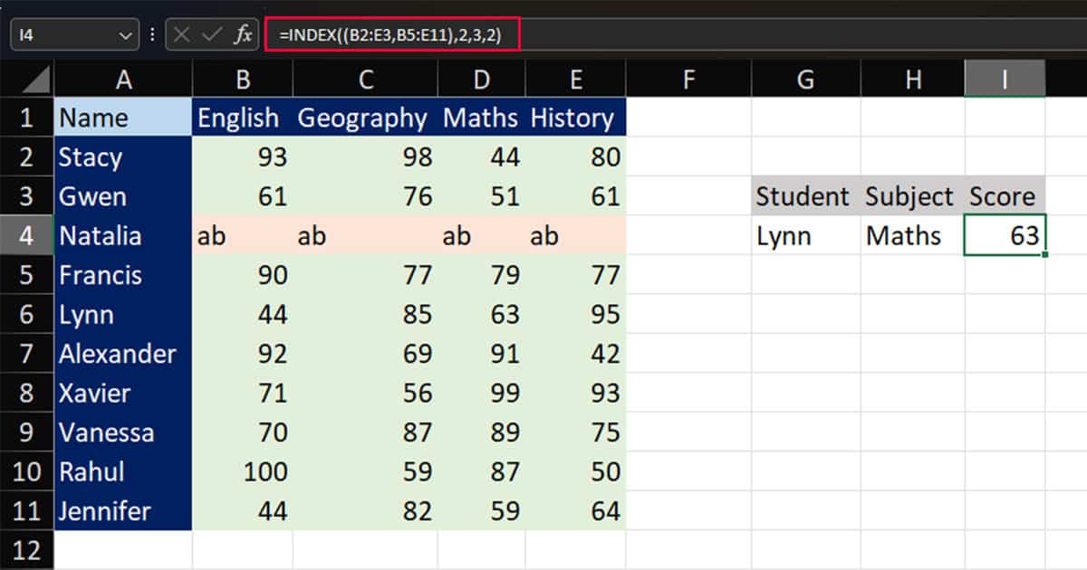Image resolution: width=1087 pixels, height=570 pixels.
Task: Click the vertical ellipsis next to Name Box
Action: pyautogui.click(x=150, y=34)
